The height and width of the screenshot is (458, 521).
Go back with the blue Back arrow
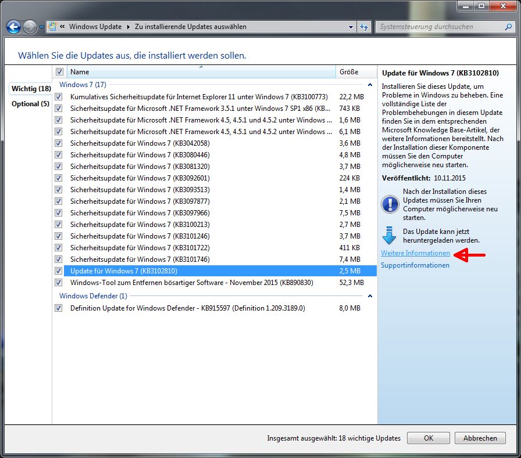pyautogui.click(x=13, y=27)
